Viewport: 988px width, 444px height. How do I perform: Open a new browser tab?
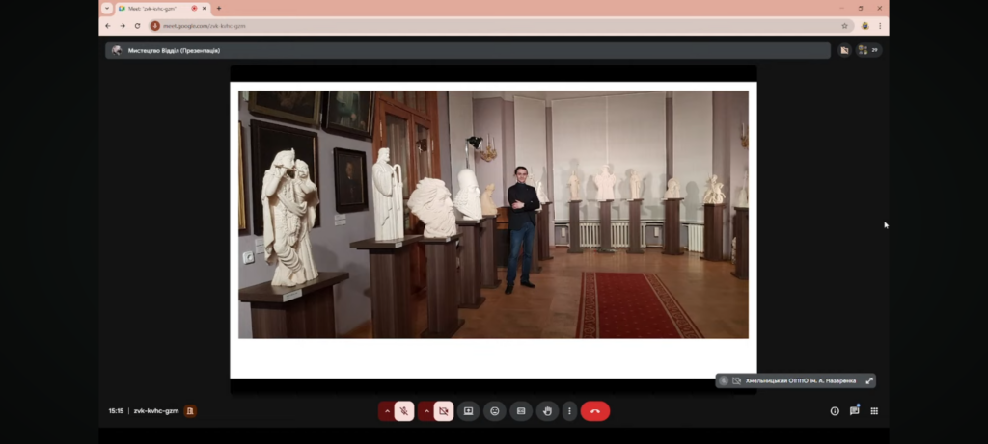(x=219, y=8)
